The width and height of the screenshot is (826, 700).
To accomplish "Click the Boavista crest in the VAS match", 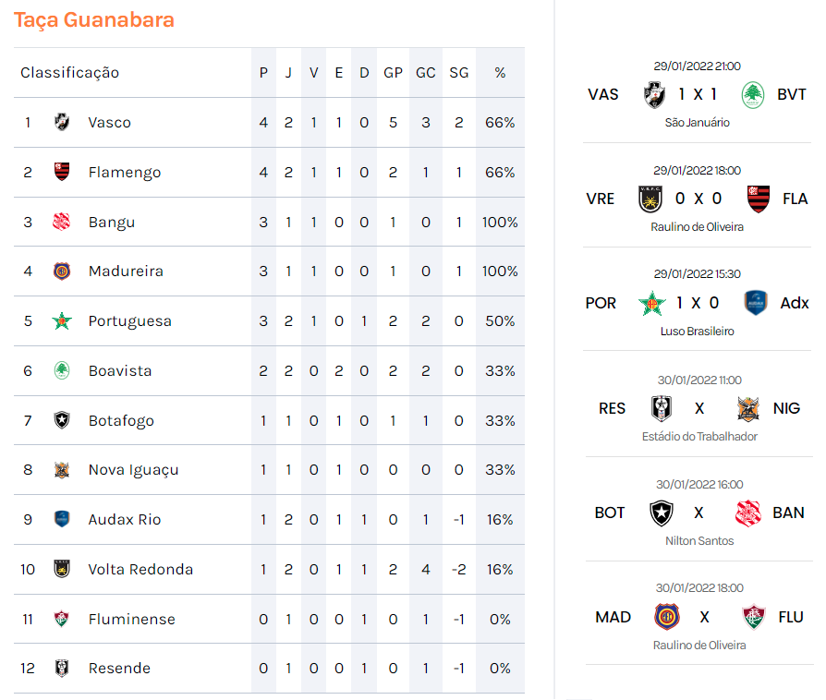I will pos(753,94).
